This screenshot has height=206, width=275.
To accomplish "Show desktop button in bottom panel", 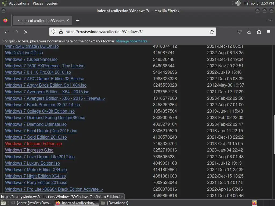I will 3,203.
